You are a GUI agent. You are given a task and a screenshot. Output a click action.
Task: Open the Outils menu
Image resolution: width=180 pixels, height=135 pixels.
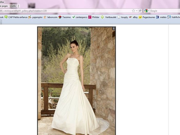pyautogui.click(x=13, y=6)
